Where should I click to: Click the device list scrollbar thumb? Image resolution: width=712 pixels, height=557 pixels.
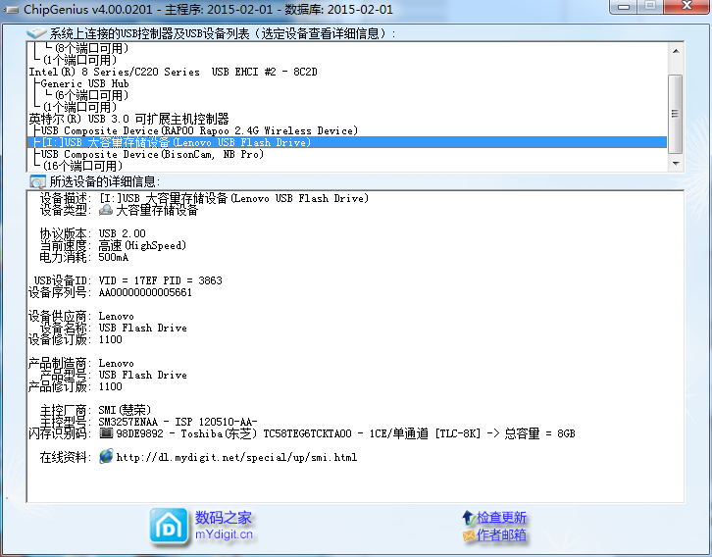point(676,114)
